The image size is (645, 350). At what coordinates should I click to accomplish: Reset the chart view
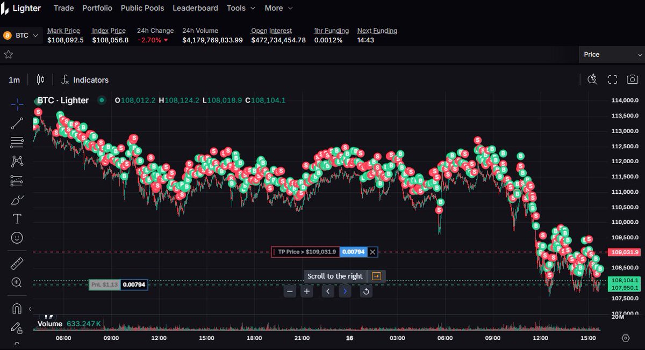click(x=366, y=291)
